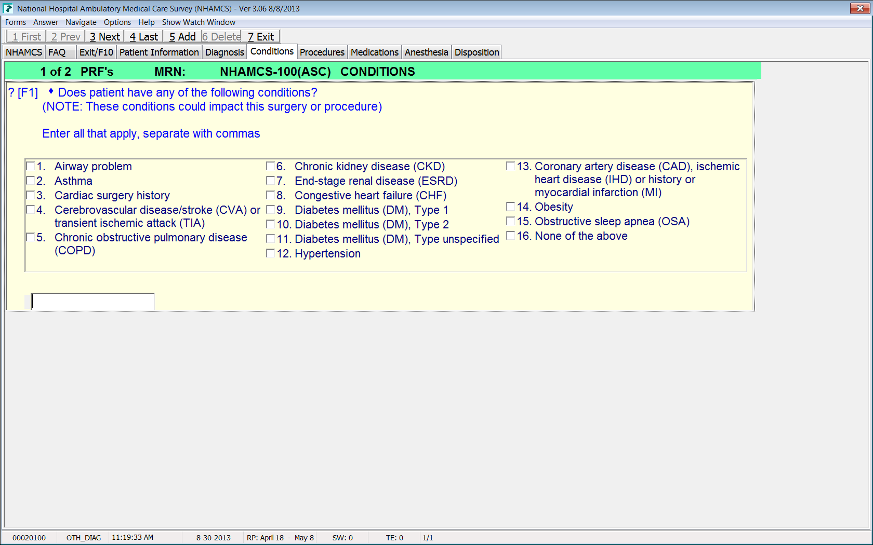
Task: Open the Medications tab
Action: (375, 52)
